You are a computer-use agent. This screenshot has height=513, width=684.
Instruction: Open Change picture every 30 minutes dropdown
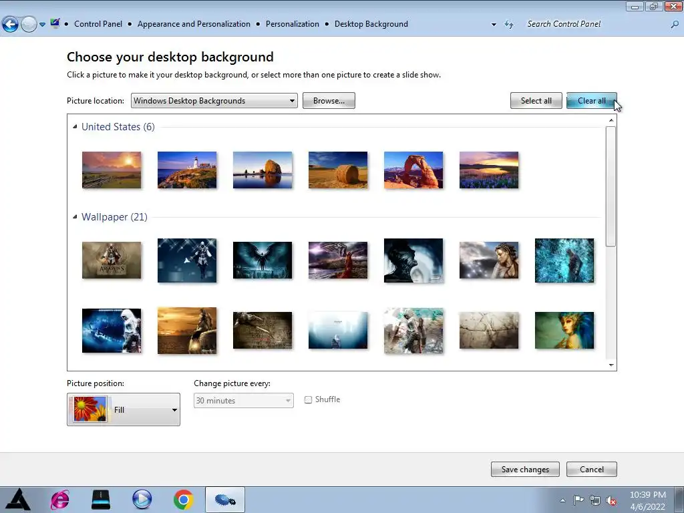(243, 401)
